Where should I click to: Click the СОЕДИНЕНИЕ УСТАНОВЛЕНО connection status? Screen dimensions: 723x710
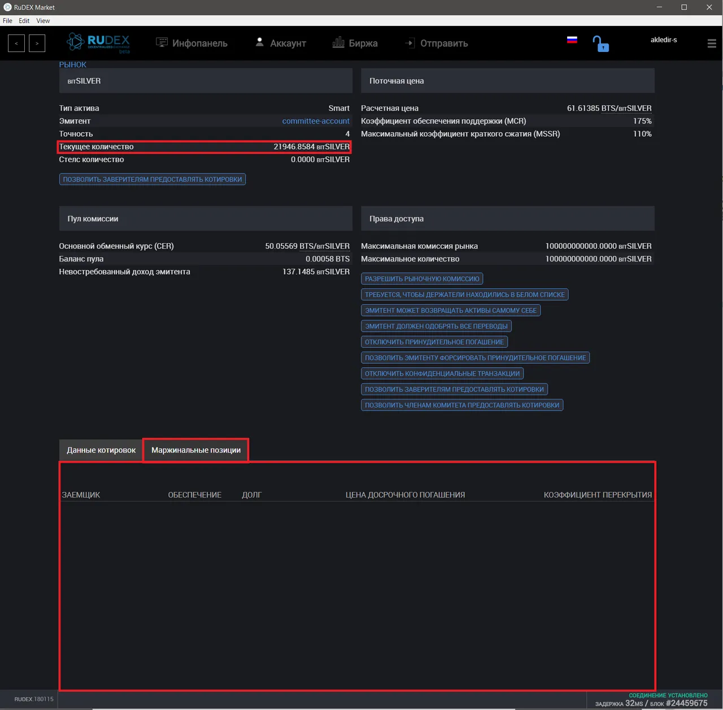point(668,695)
